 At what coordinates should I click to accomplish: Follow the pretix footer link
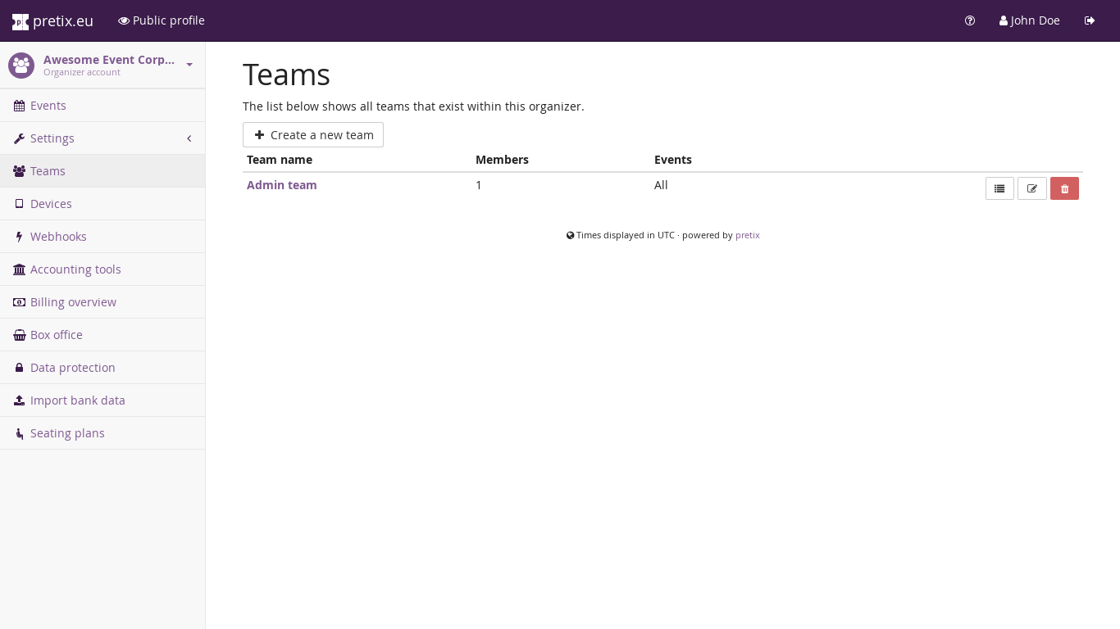pyautogui.click(x=747, y=235)
